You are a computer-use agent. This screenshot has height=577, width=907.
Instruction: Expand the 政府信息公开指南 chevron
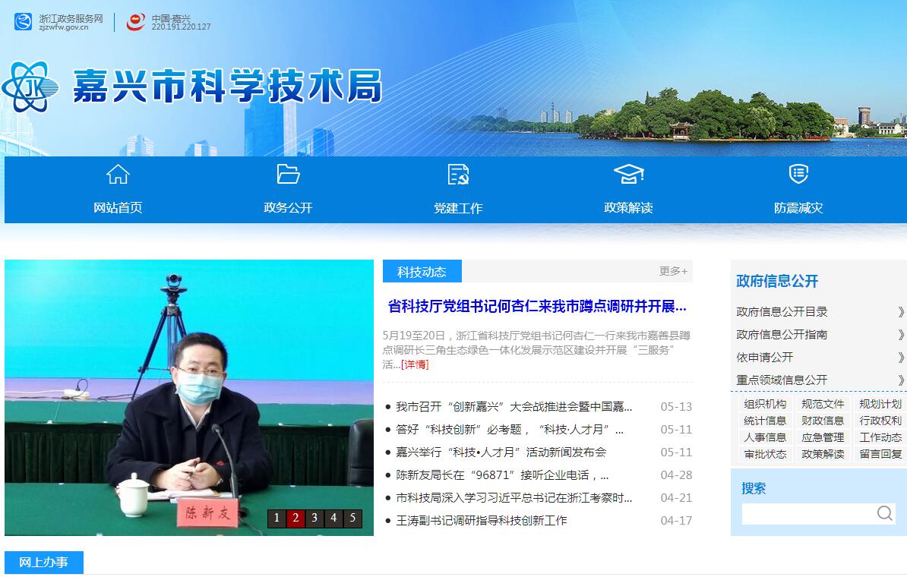click(x=901, y=335)
